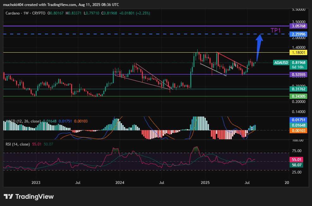312x206 pixels.
Task: Click the blue 0.01751 MACD scale label
Action: pos(298,120)
